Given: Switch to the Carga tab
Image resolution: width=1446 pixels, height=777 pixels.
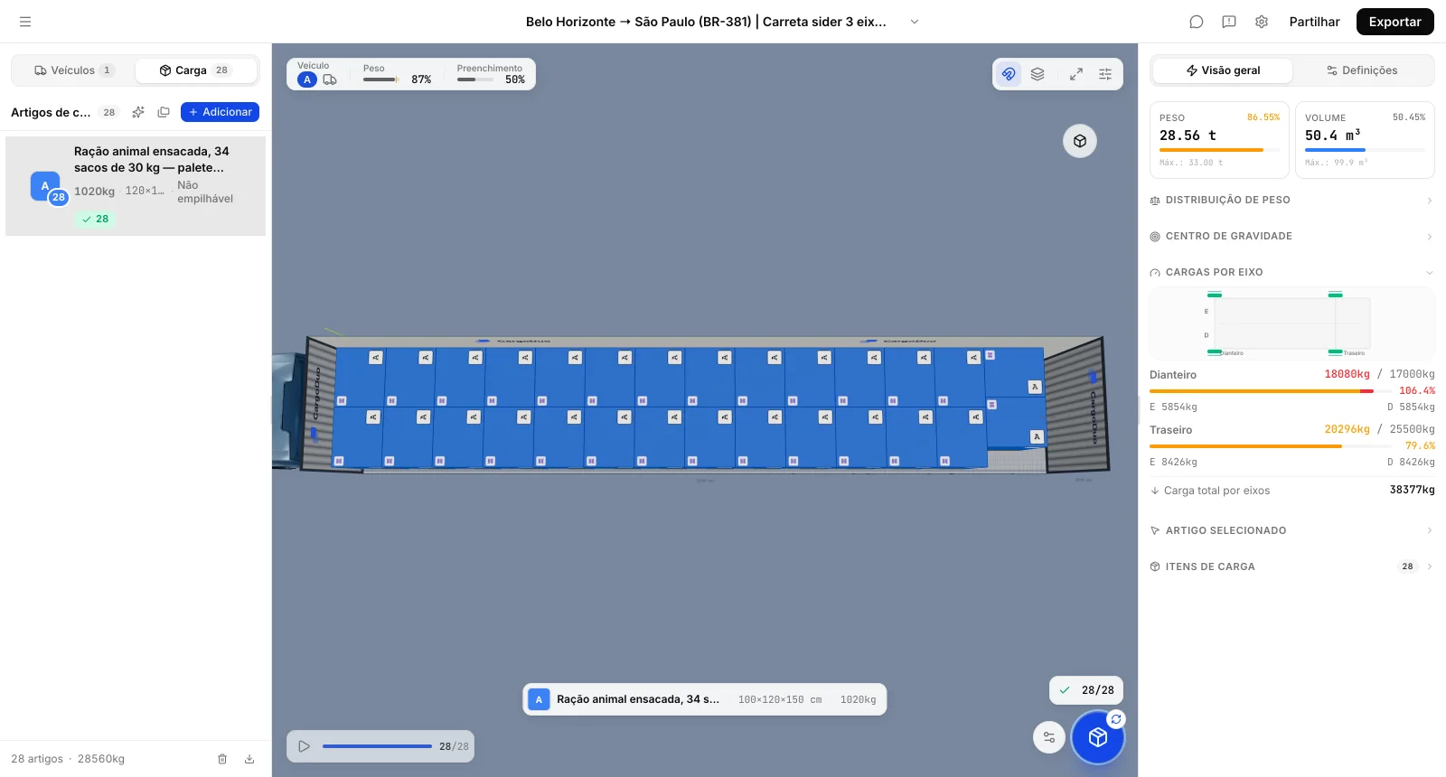Looking at the screenshot, I should click(x=196, y=70).
